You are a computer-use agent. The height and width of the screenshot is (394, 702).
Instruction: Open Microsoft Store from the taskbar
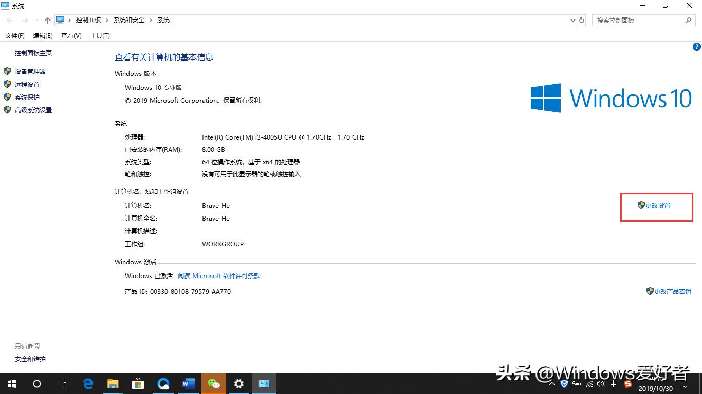pyautogui.click(x=138, y=383)
